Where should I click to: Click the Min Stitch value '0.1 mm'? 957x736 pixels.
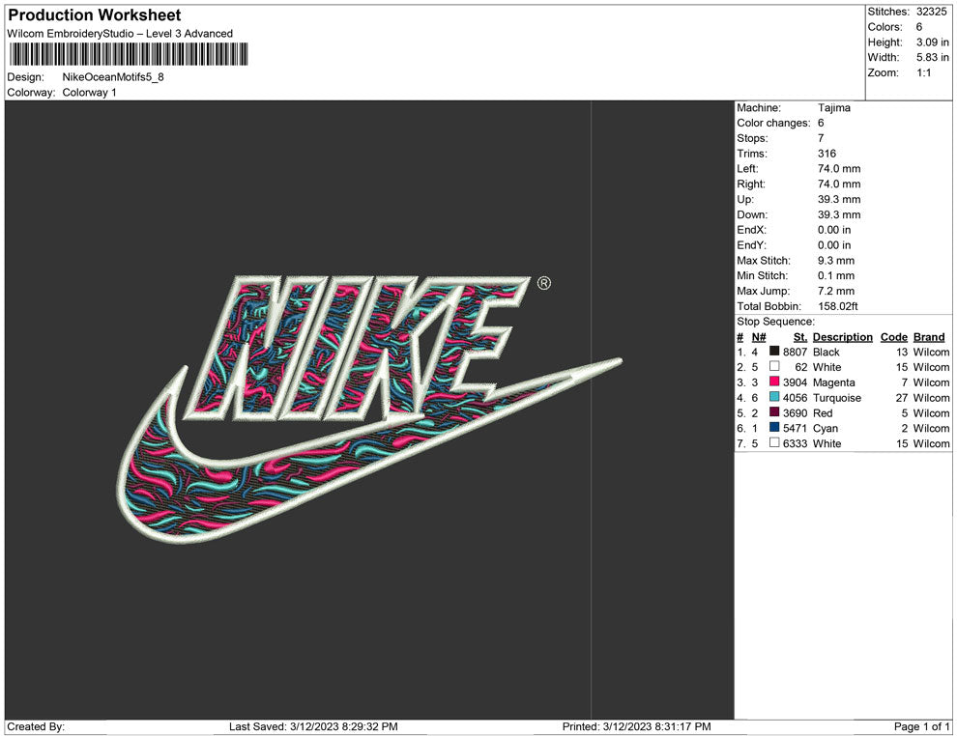pos(836,275)
